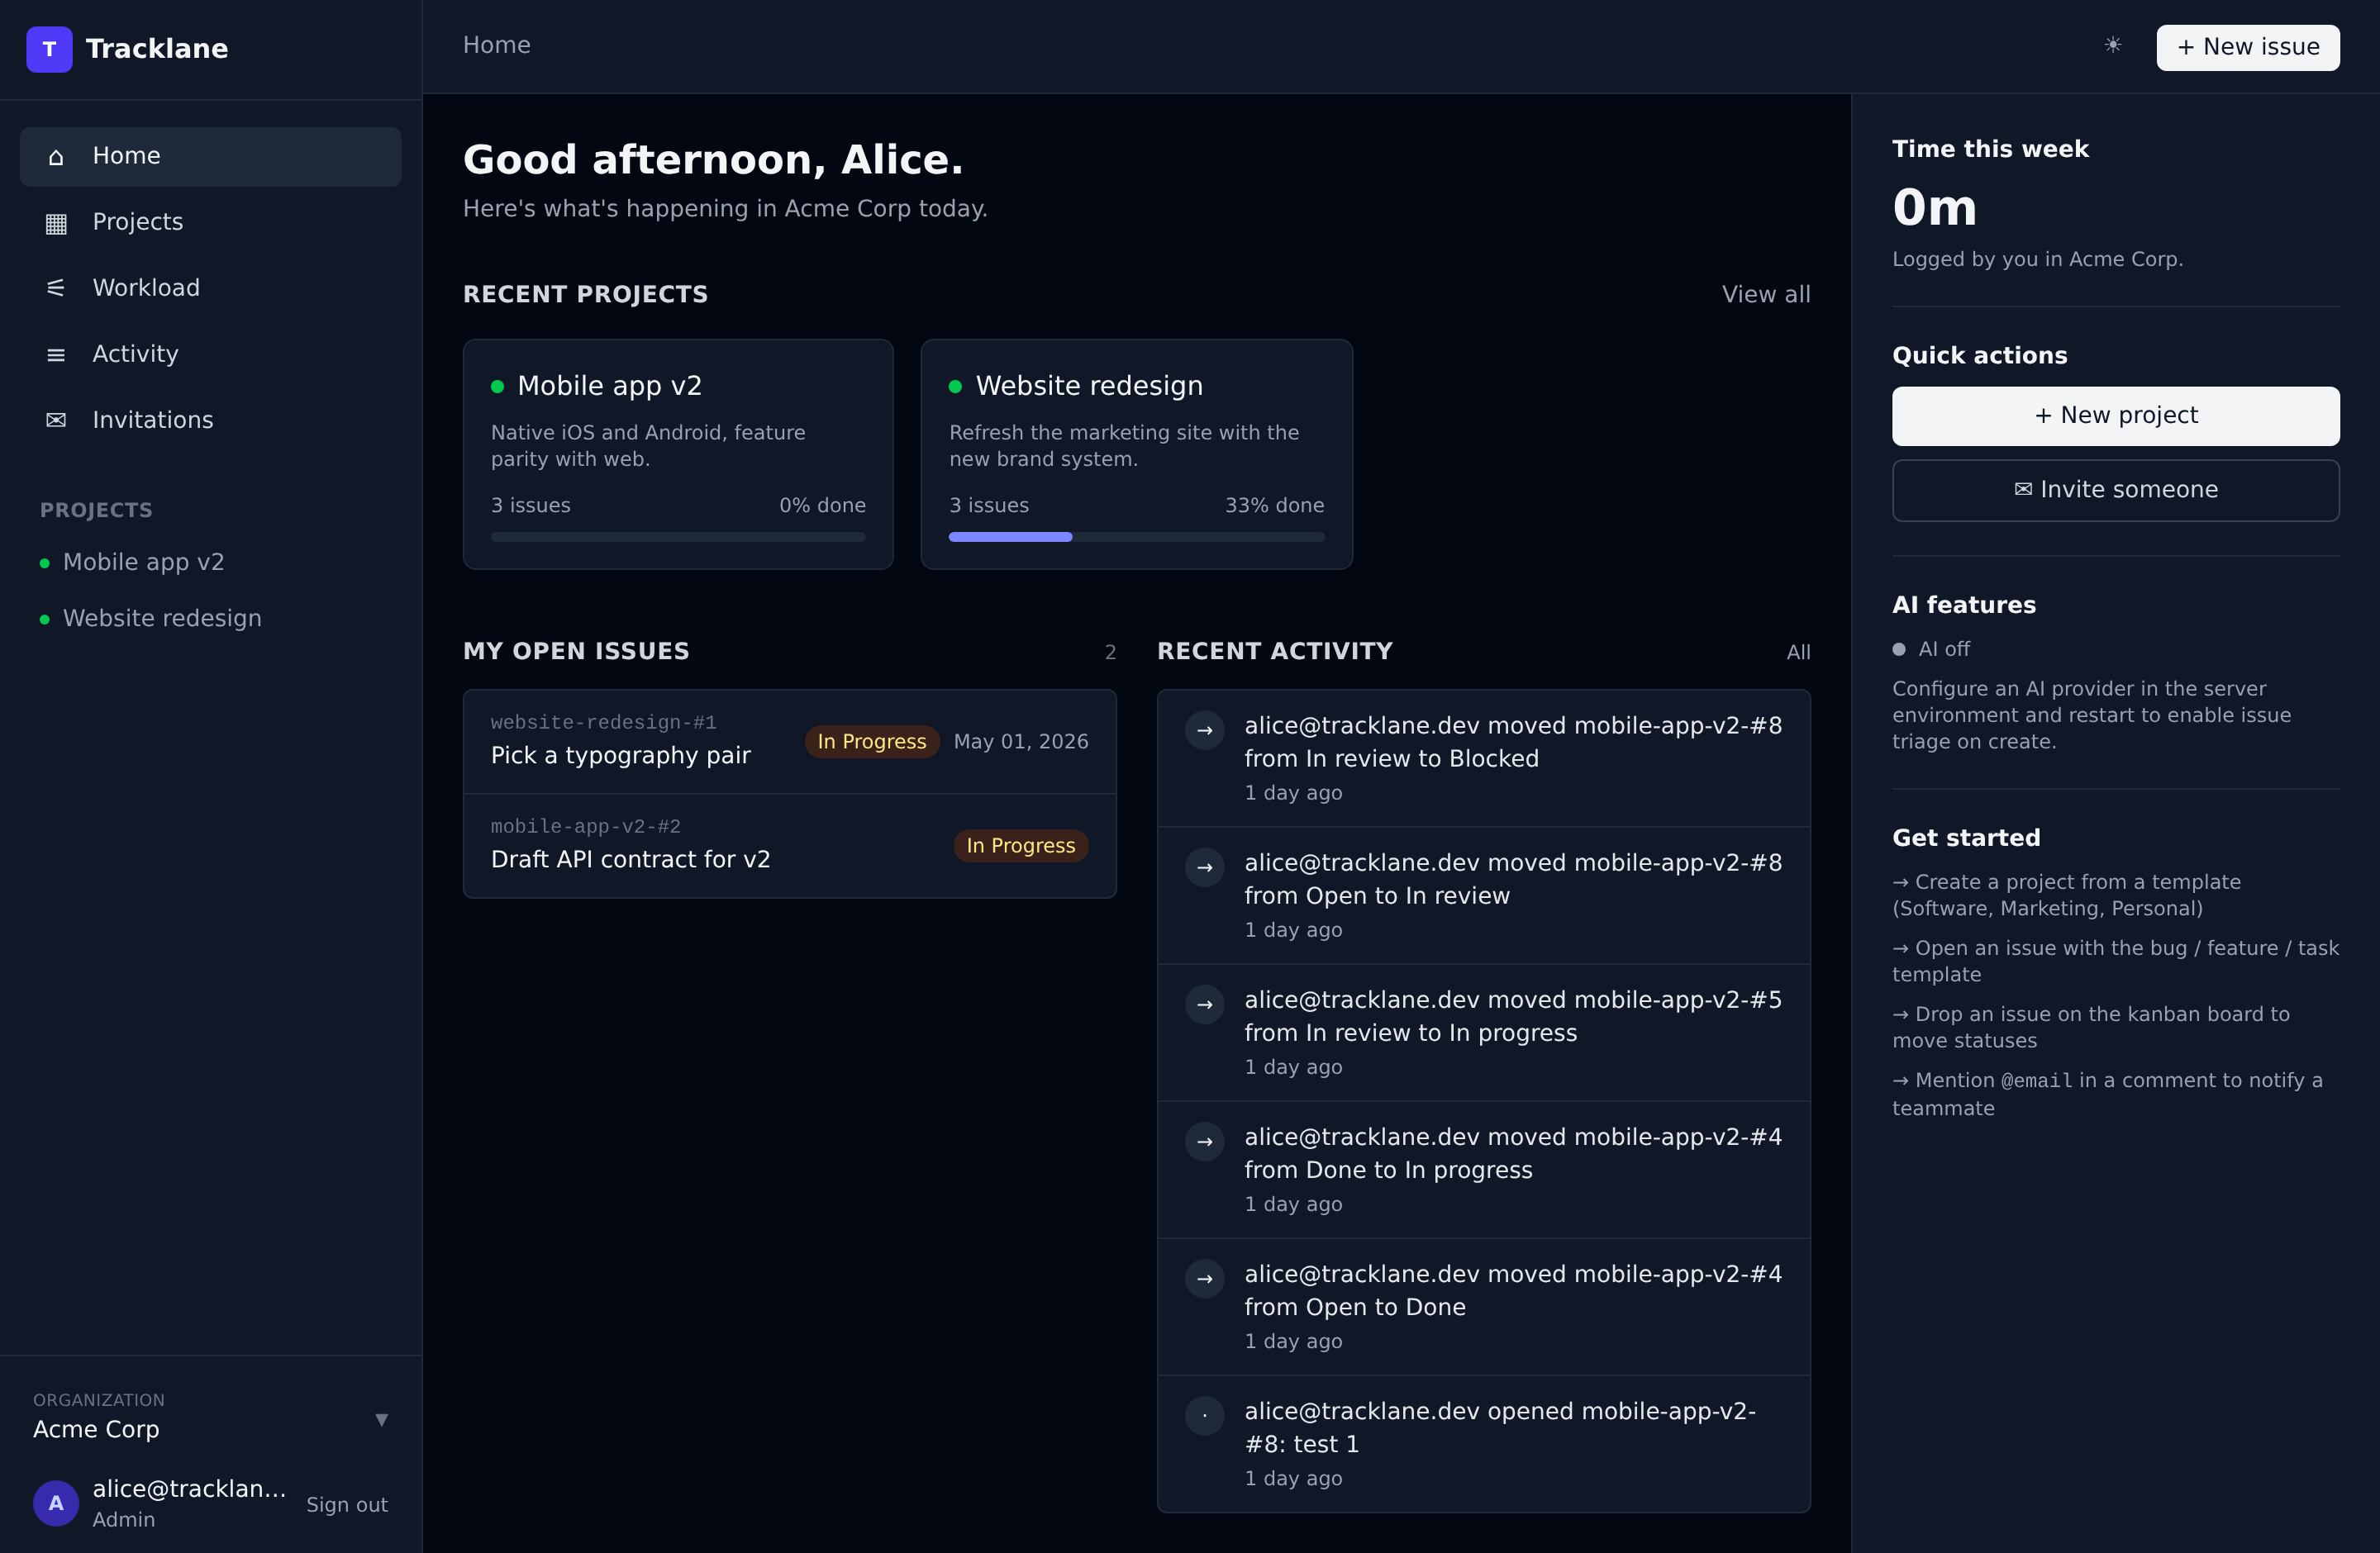Open the Mobile app v2 card title
The image size is (2380, 1553).
[609, 386]
